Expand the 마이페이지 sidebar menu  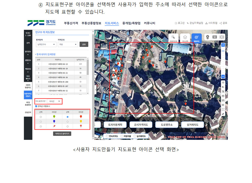coord(28,78)
